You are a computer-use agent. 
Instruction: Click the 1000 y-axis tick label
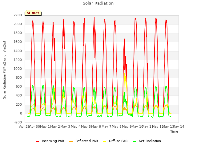[x=18, y=69]
